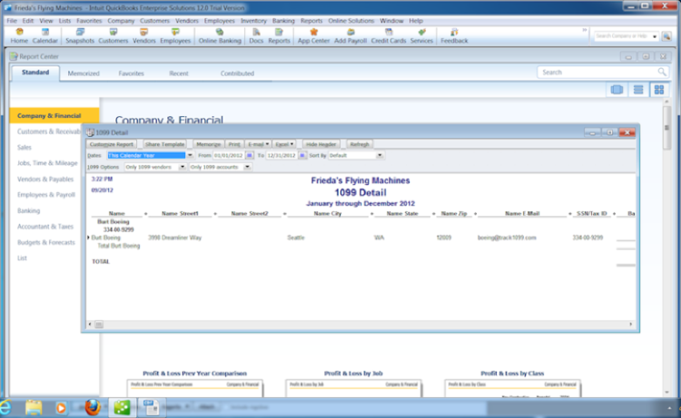681x418 pixels.
Task: Open the To date calendar picker
Action: coord(302,155)
